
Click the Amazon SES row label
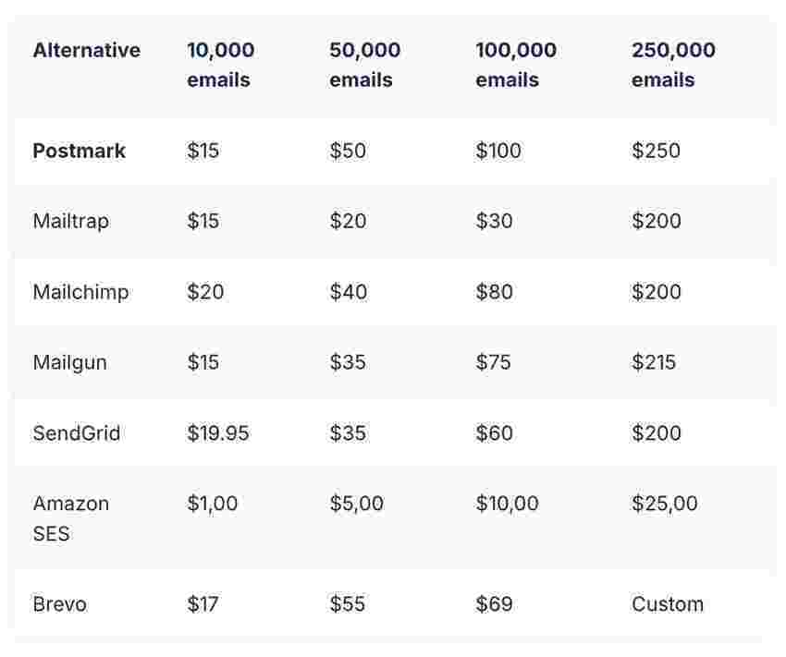(x=70, y=518)
